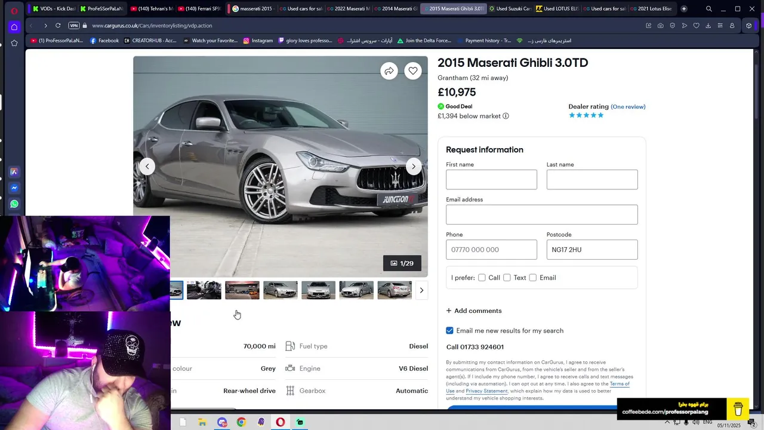Expand Add comments section
The height and width of the screenshot is (430, 764).
tap(474, 311)
